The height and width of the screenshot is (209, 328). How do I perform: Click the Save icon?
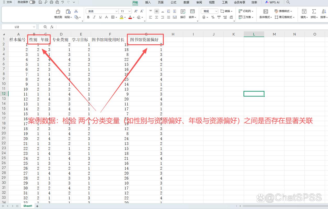click(x=40, y=2)
